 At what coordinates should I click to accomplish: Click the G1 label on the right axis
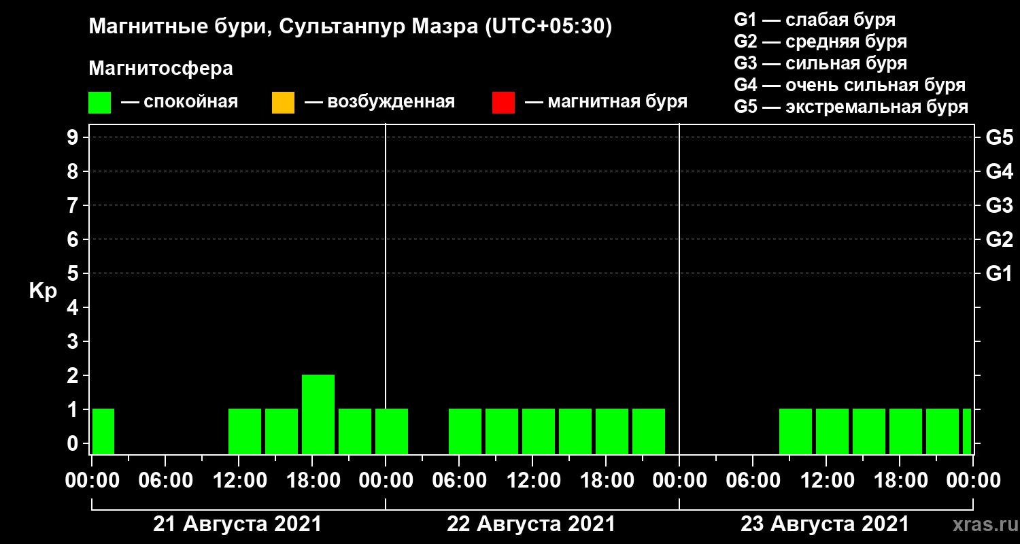pyautogui.click(x=1000, y=273)
